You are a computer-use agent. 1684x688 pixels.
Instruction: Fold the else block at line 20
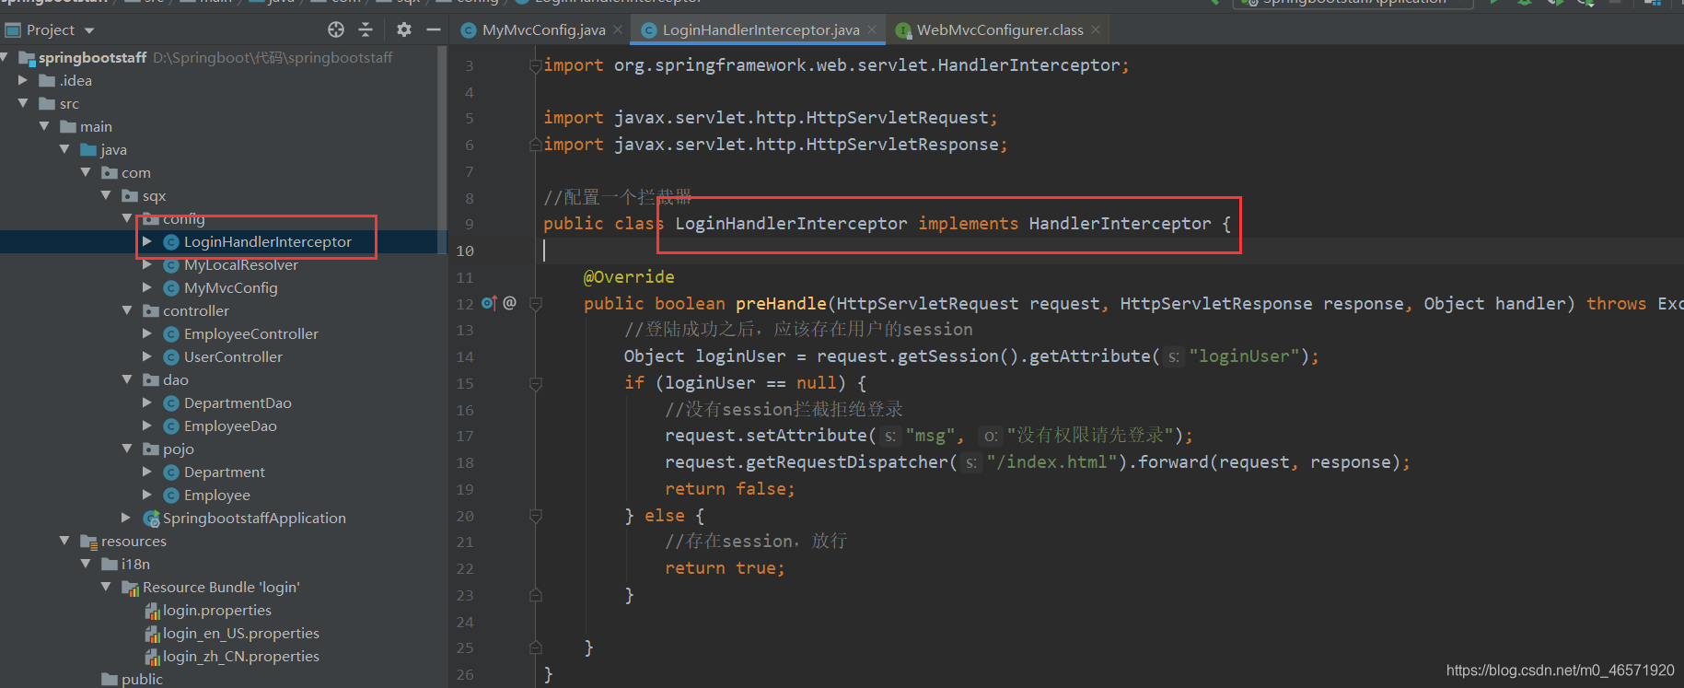(x=536, y=516)
